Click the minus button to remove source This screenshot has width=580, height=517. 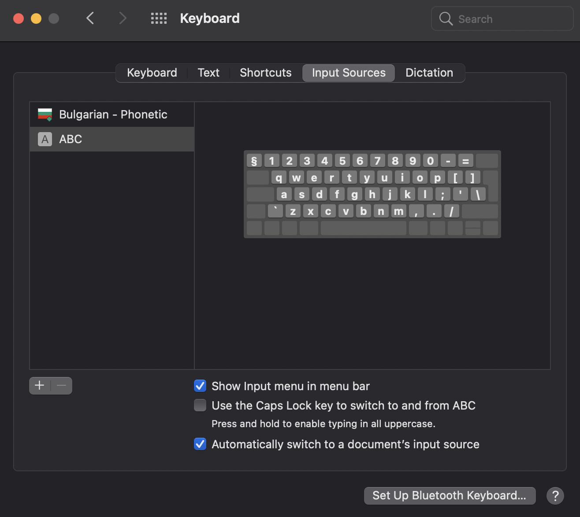[x=62, y=386]
